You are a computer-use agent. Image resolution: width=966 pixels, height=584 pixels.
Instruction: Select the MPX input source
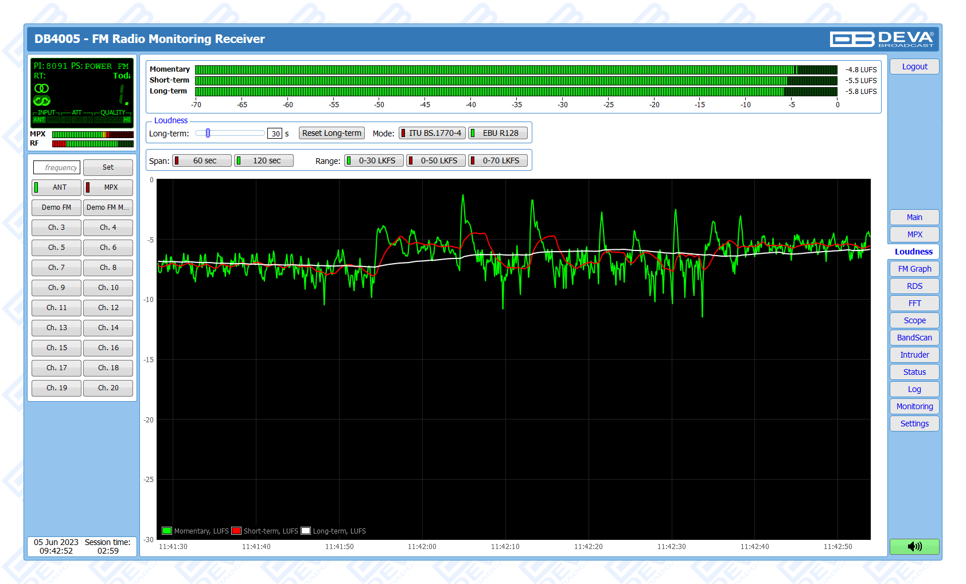coord(108,187)
